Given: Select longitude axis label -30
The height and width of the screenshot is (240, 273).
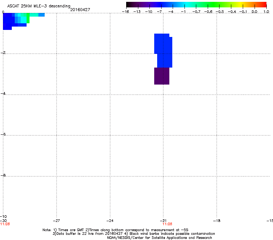Looking at the screenshot, I should tap(3, 221).
